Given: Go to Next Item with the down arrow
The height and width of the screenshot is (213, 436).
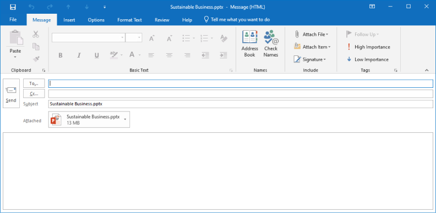Looking at the screenshot, I should click(86, 7).
